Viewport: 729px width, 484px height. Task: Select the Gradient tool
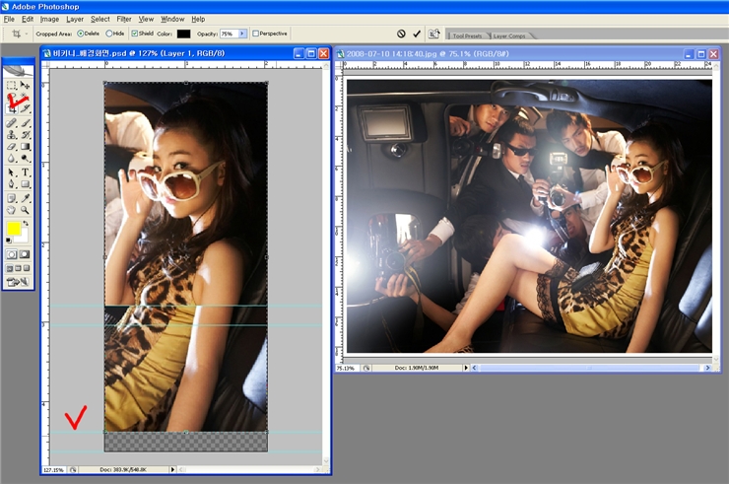tap(25, 147)
